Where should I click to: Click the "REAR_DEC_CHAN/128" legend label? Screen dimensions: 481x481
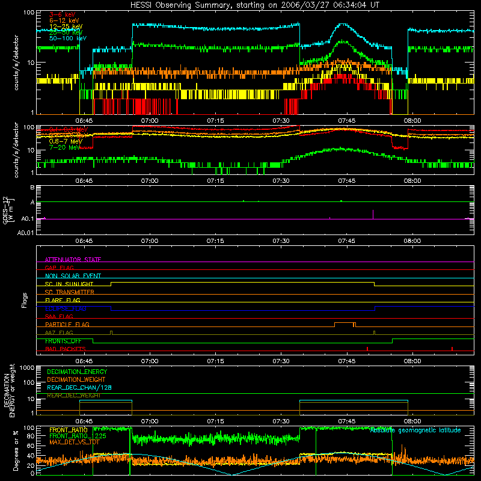[x=79, y=387]
